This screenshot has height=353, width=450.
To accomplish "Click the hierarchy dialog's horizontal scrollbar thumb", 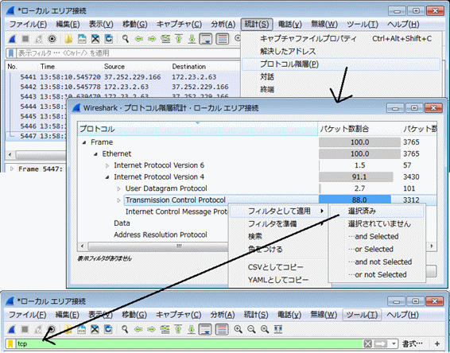I will tap(179, 246).
